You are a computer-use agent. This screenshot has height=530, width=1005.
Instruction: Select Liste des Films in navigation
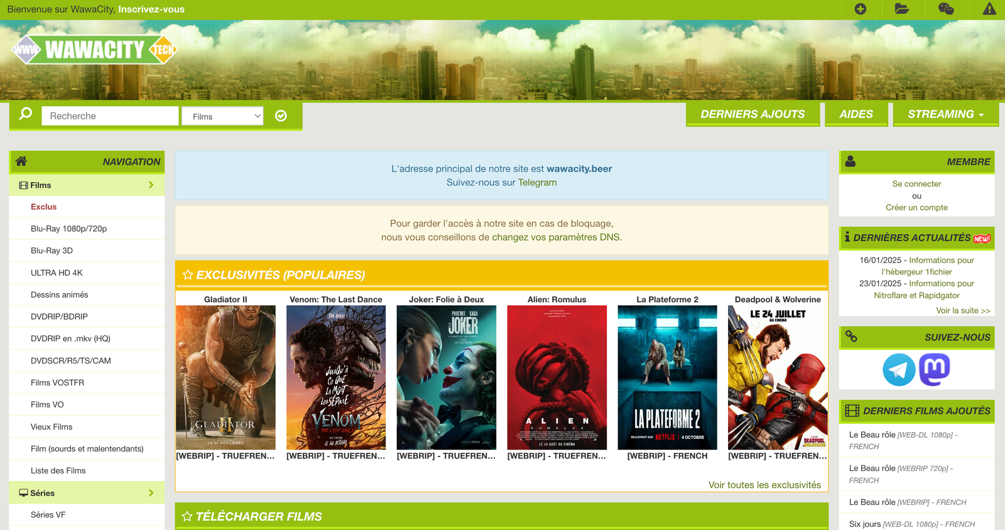click(x=58, y=470)
